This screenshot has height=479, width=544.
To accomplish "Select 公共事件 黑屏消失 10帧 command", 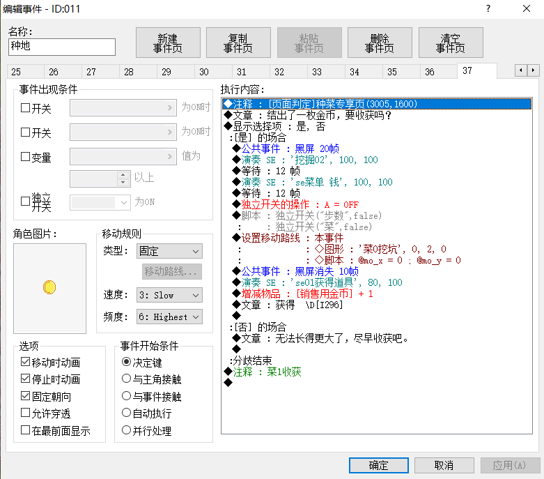I will click(x=377, y=271).
